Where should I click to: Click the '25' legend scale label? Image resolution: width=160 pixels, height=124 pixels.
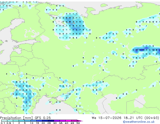click(x=49, y=123)
